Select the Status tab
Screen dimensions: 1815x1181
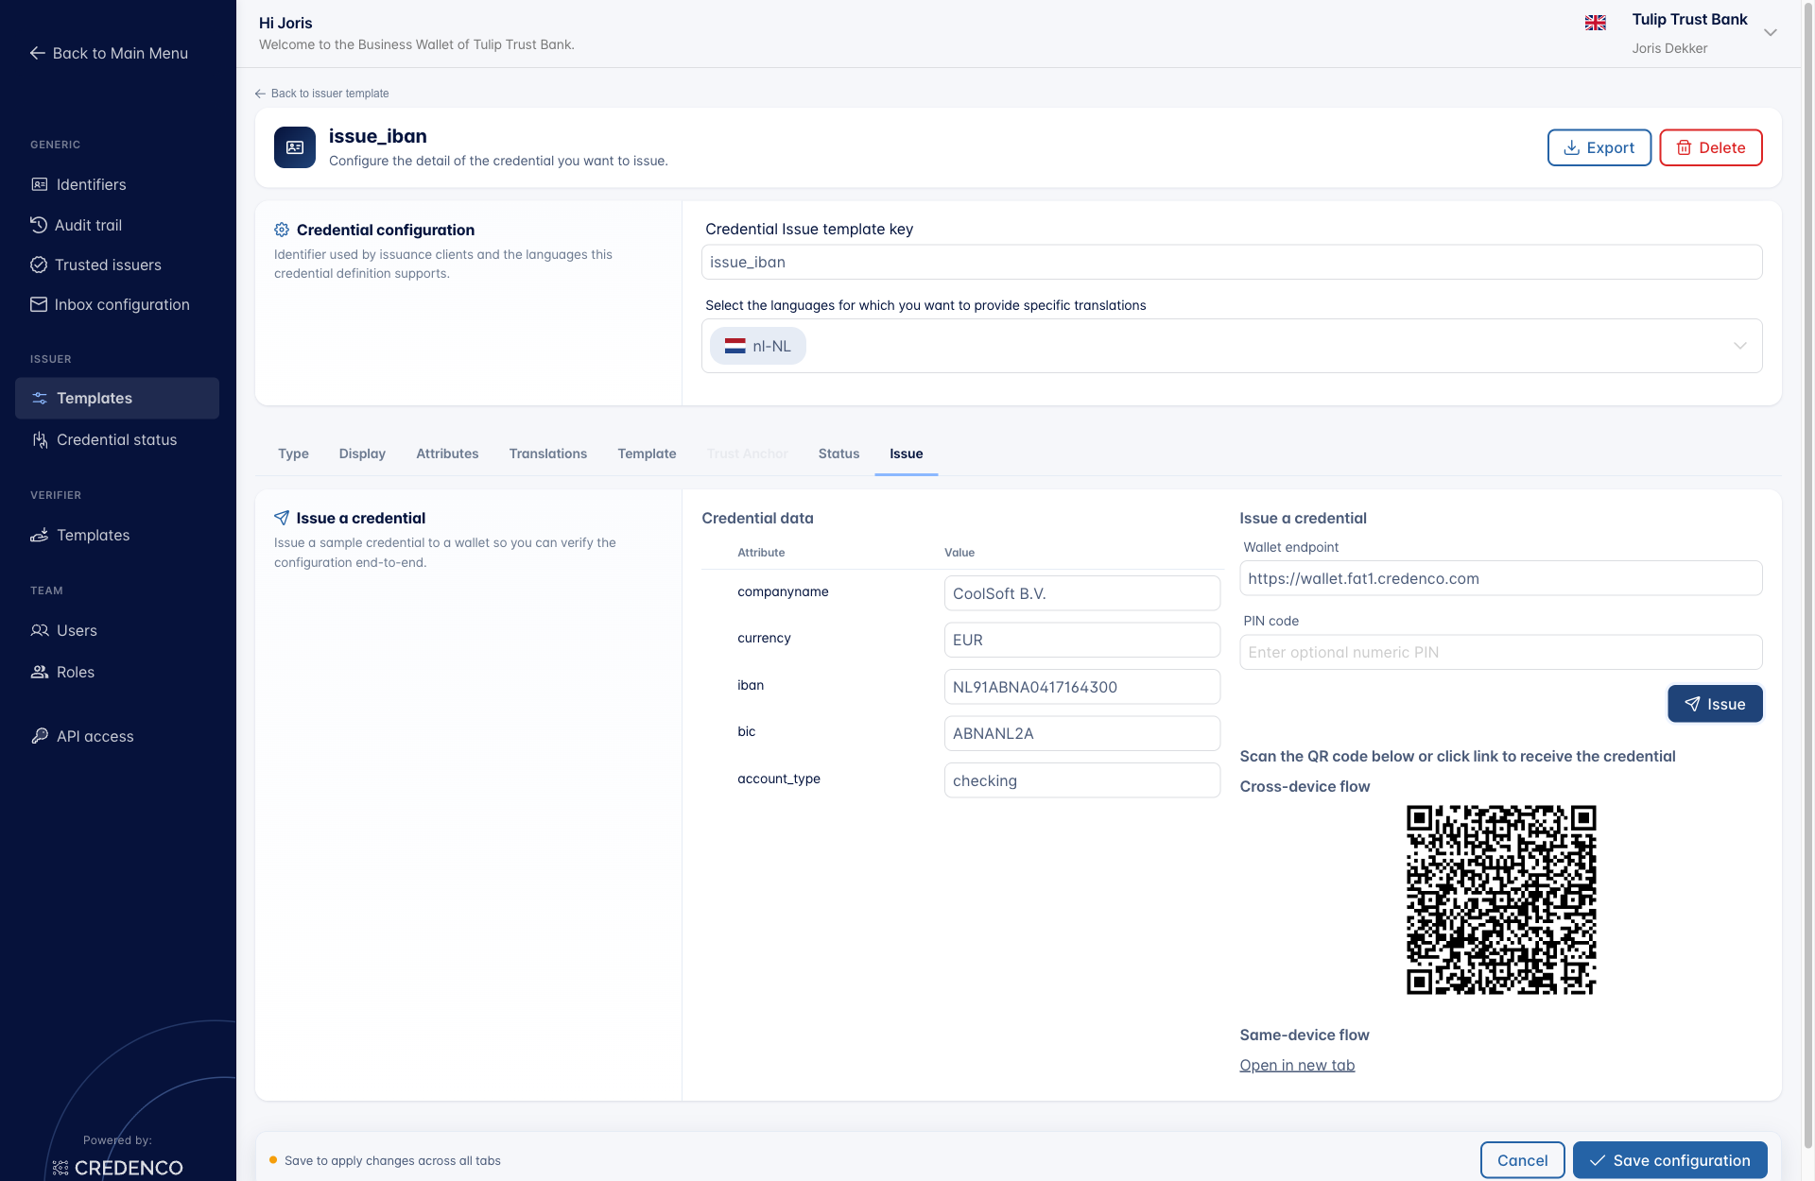838,454
